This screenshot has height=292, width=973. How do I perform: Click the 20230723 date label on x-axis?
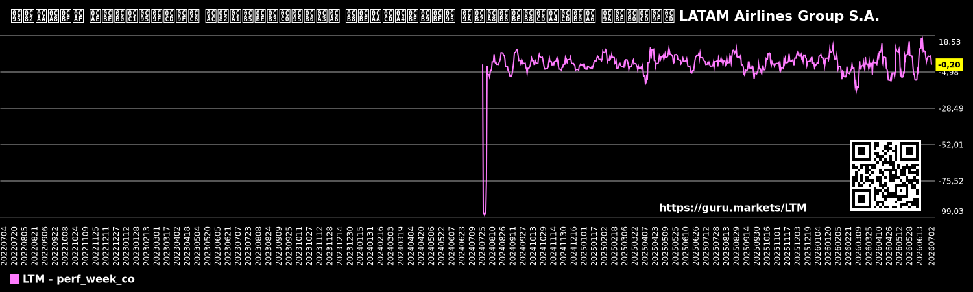248,245
